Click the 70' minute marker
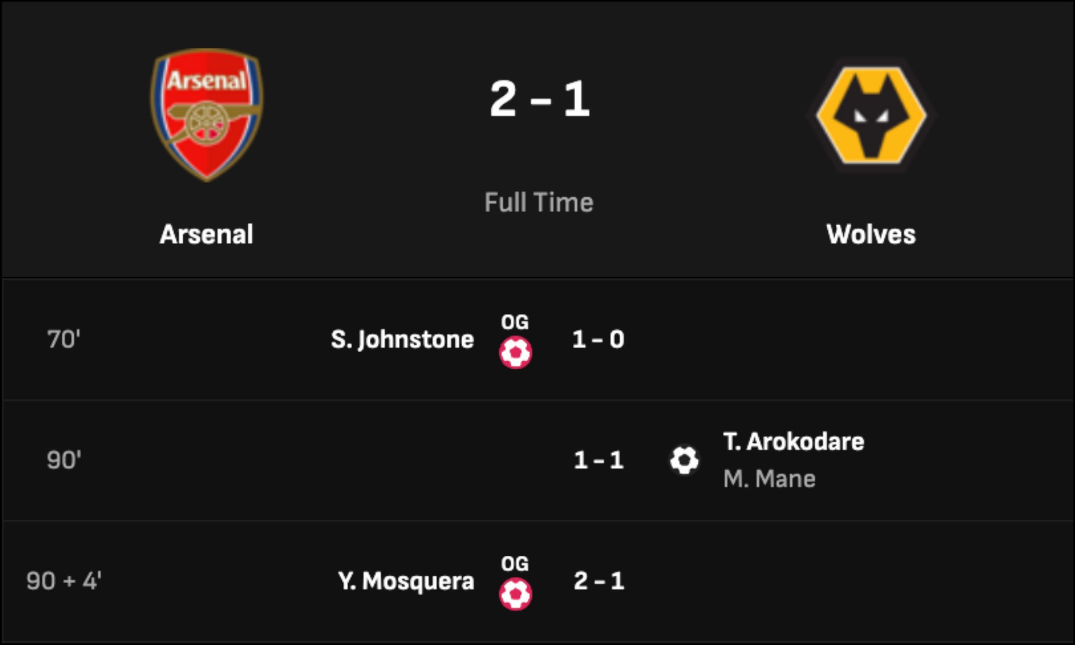1075x645 pixels. [x=63, y=340]
